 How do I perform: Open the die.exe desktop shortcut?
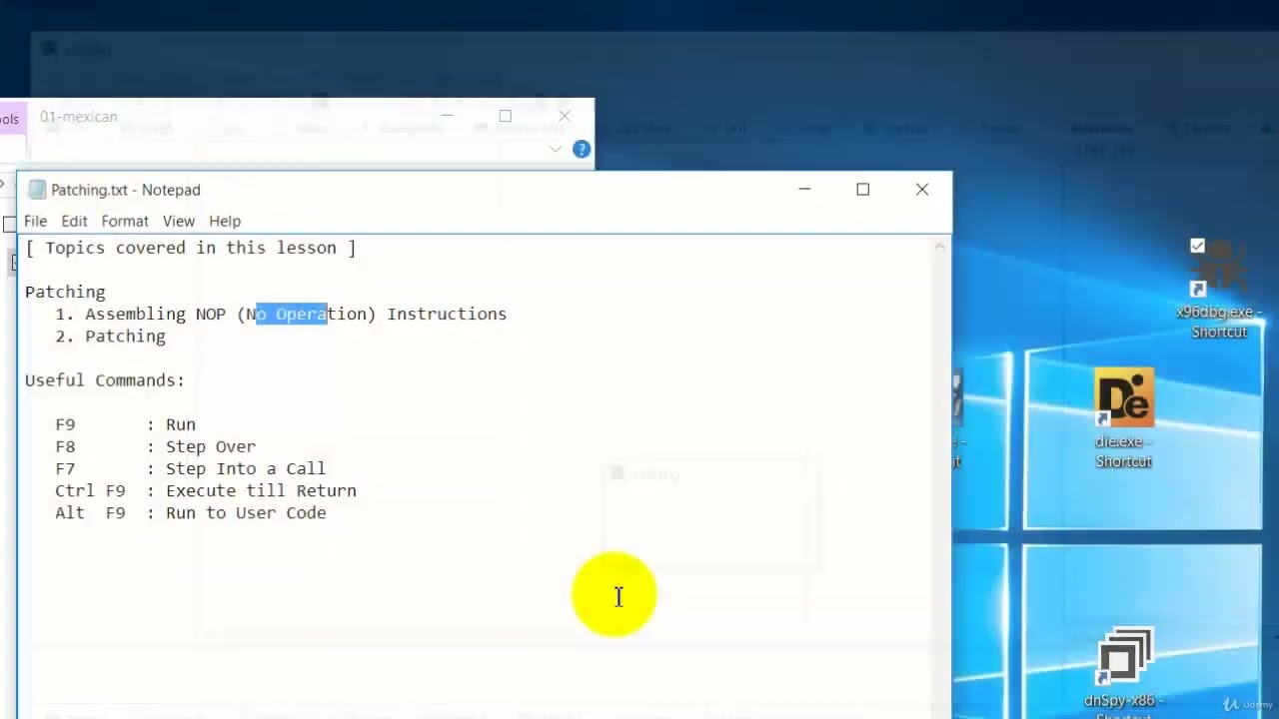pyautogui.click(x=1124, y=418)
